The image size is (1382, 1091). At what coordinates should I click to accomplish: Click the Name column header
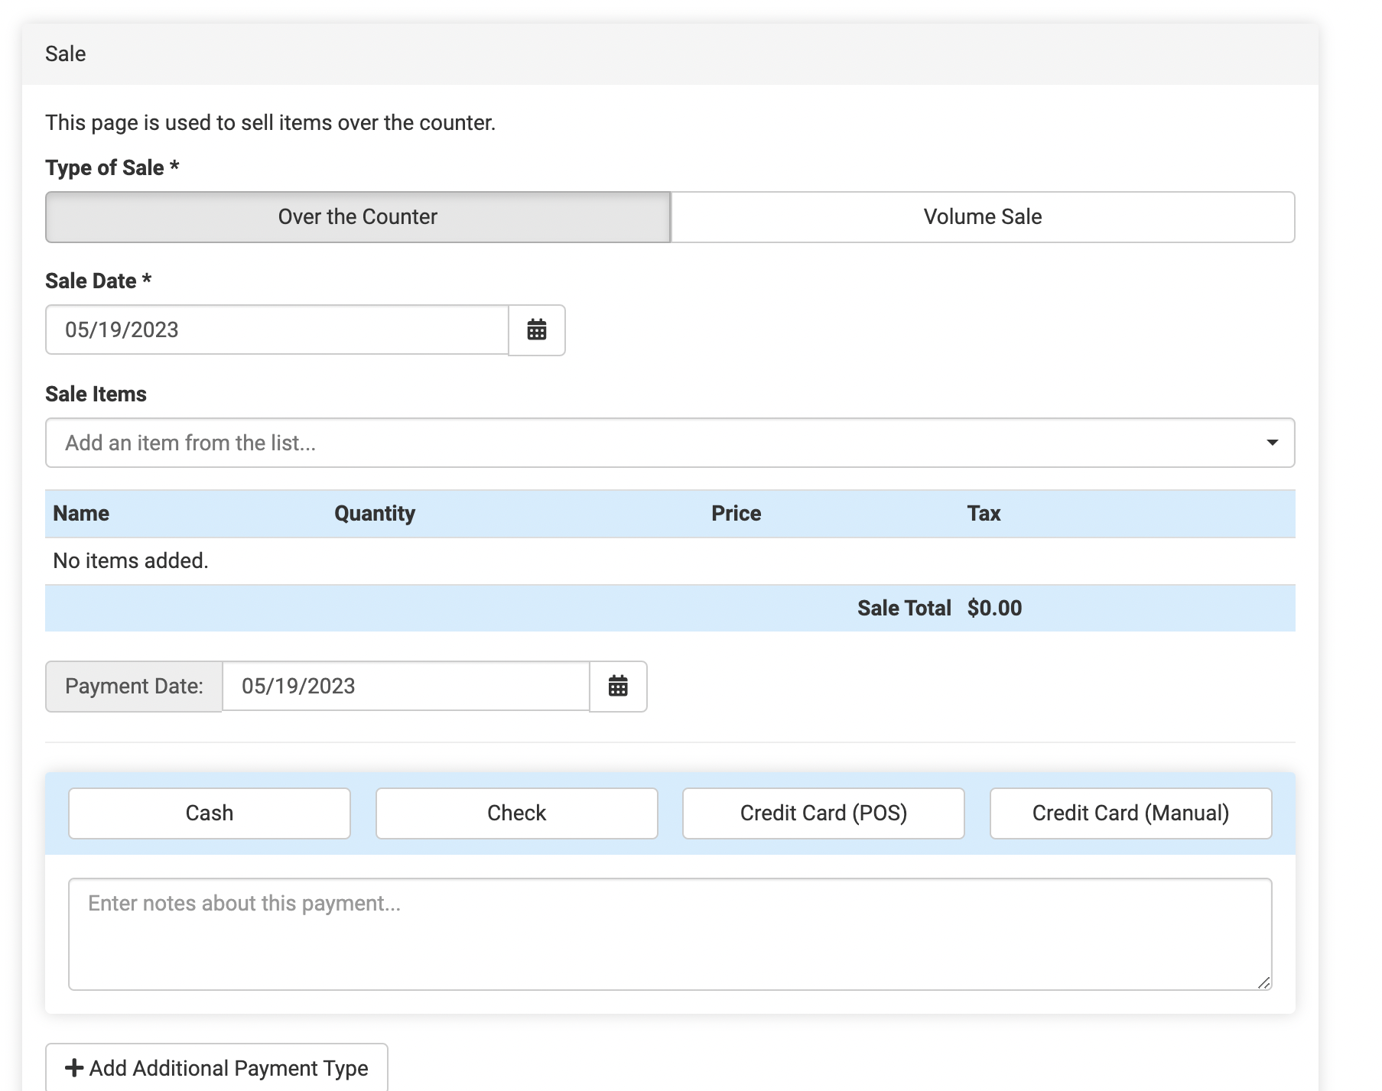click(81, 514)
